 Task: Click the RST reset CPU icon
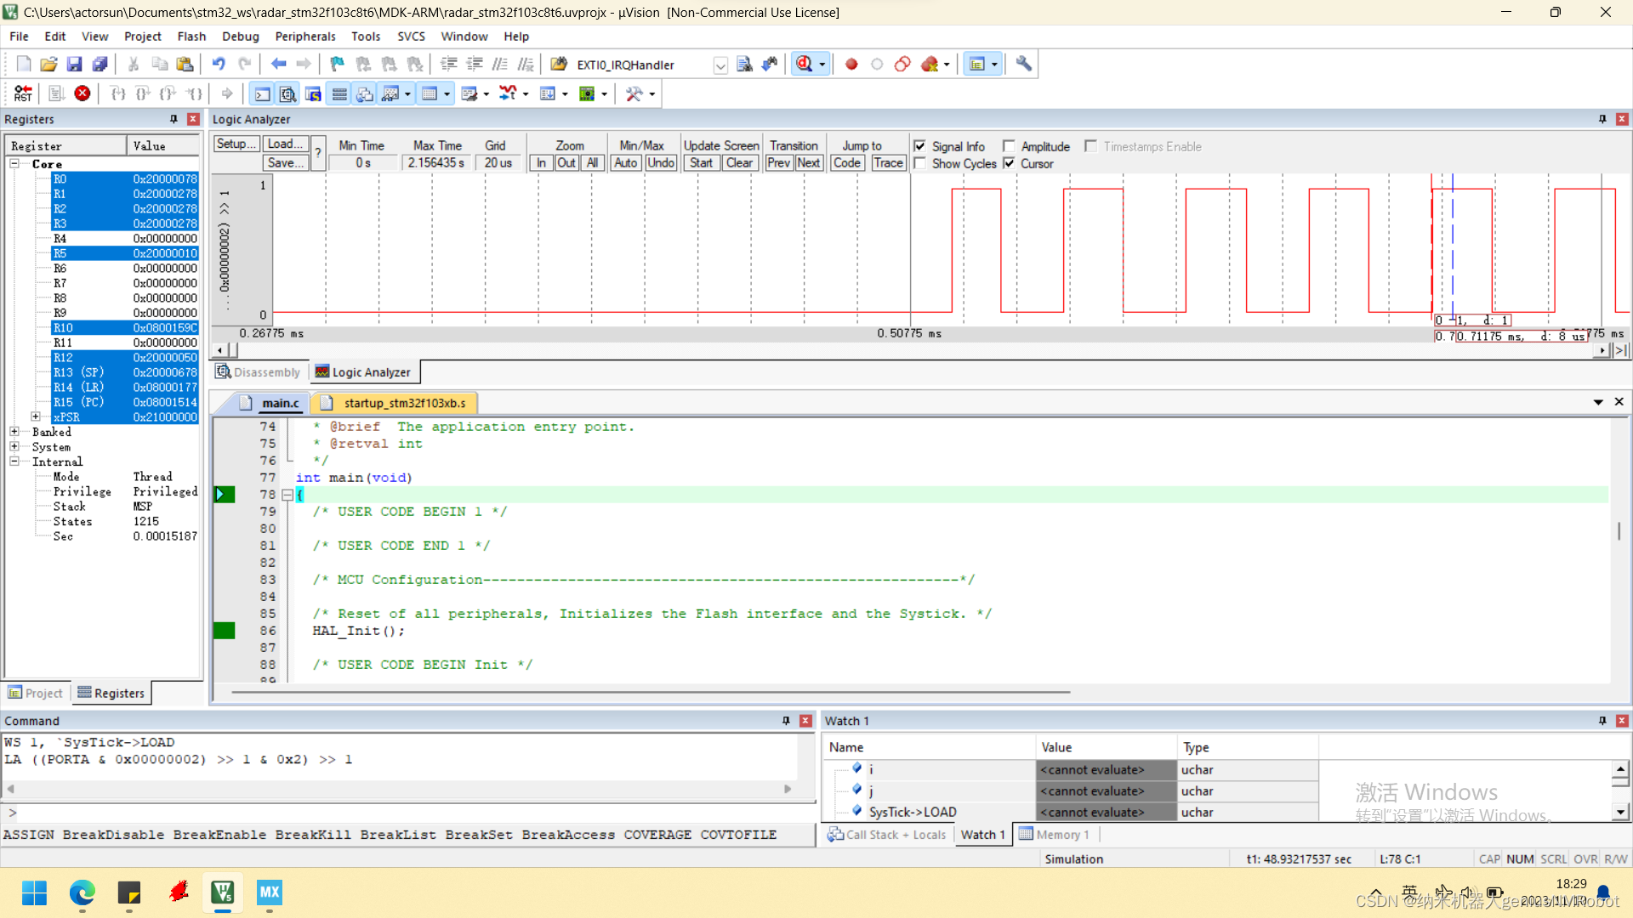click(23, 93)
